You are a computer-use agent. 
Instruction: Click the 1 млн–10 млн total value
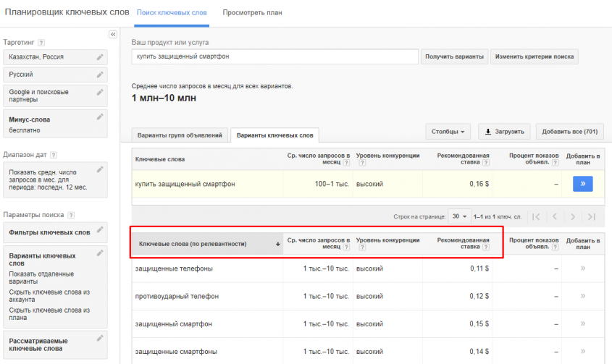point(164,98)
